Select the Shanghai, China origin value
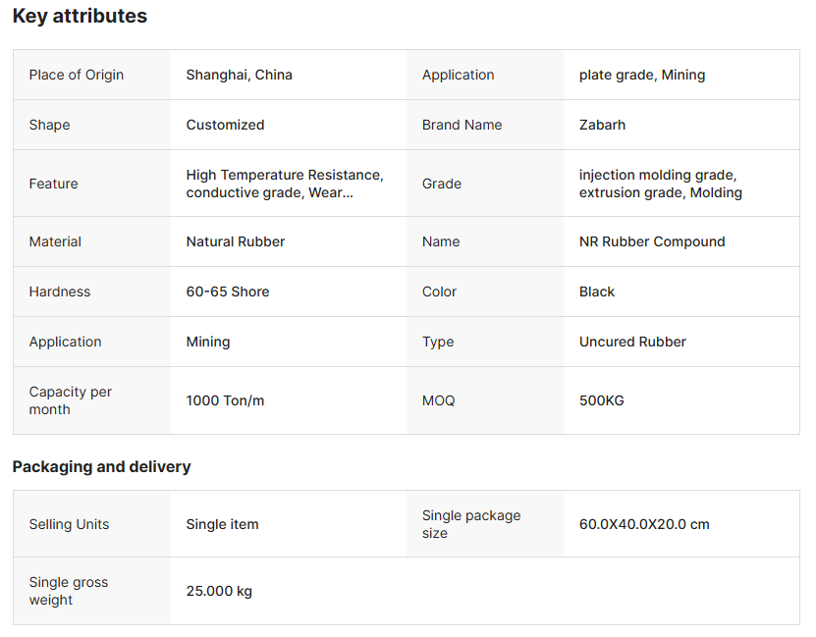This screenshot has width=816, height=637. coord(239,75)
